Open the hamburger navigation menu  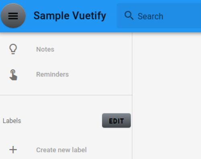click(13, 16)
